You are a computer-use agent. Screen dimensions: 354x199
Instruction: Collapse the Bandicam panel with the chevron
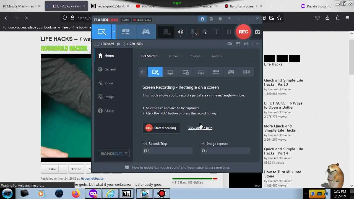257,44
